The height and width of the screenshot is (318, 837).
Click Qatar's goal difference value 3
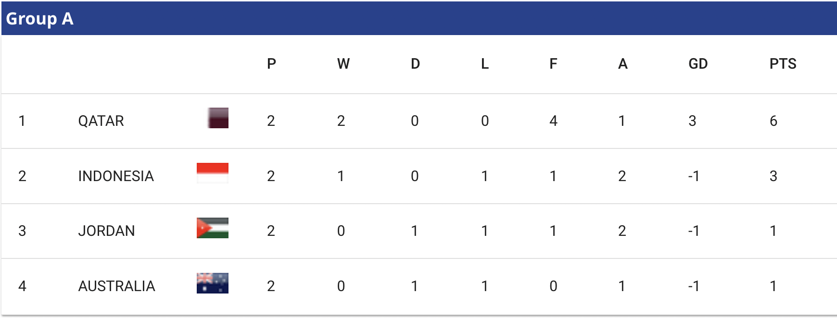692,121
